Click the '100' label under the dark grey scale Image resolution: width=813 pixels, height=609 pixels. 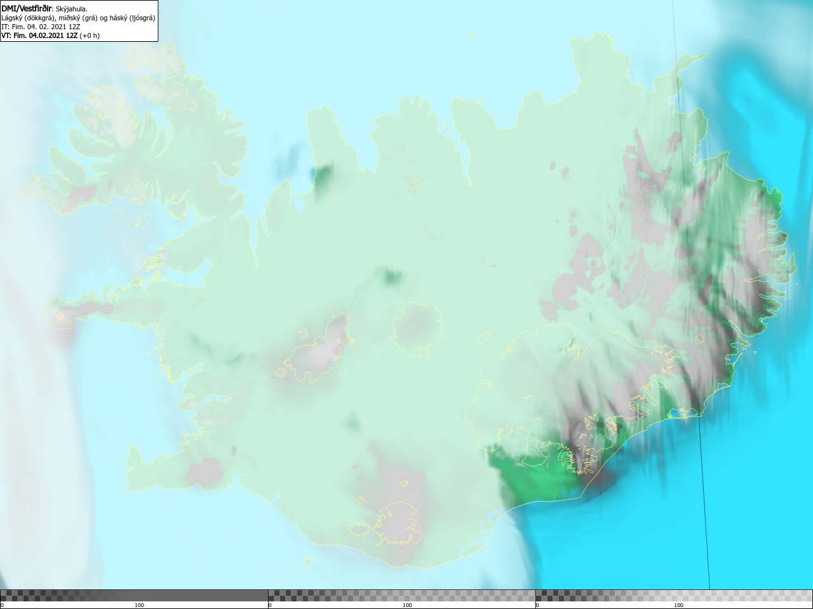point(140,605)
